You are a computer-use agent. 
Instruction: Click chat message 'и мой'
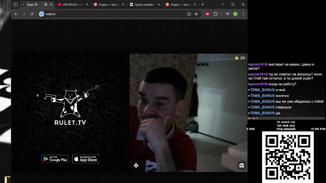click(x=280, y=90)
